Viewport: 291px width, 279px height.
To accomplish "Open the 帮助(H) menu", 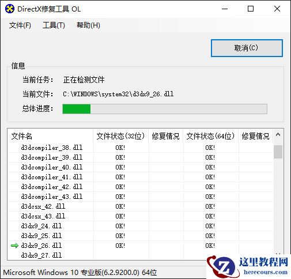I will [x=88, y=25].
